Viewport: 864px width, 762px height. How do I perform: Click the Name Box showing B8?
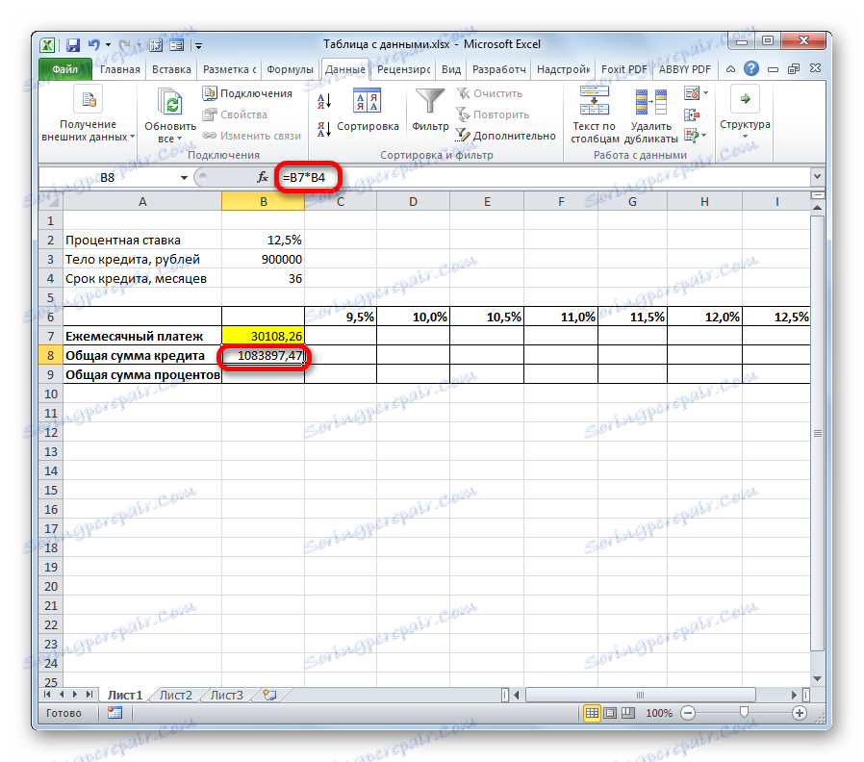(x=108, y=177)
